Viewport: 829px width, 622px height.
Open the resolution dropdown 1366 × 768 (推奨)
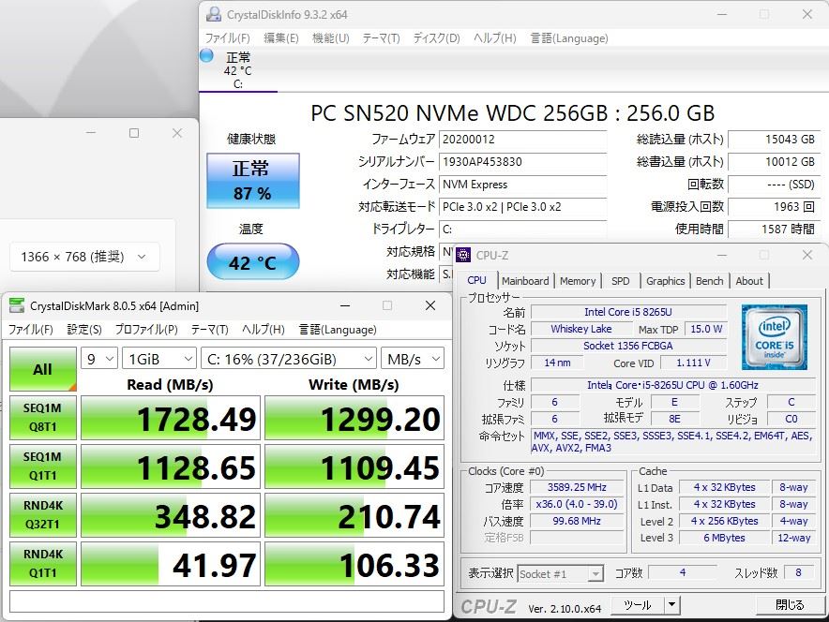[x=84, y=257]
